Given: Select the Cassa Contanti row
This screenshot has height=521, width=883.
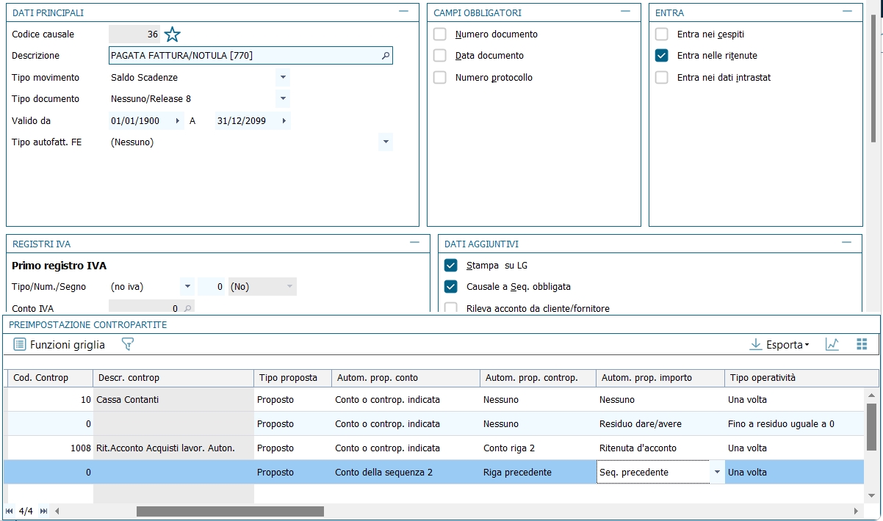Looking at the screenshot, I should [173, 400].
